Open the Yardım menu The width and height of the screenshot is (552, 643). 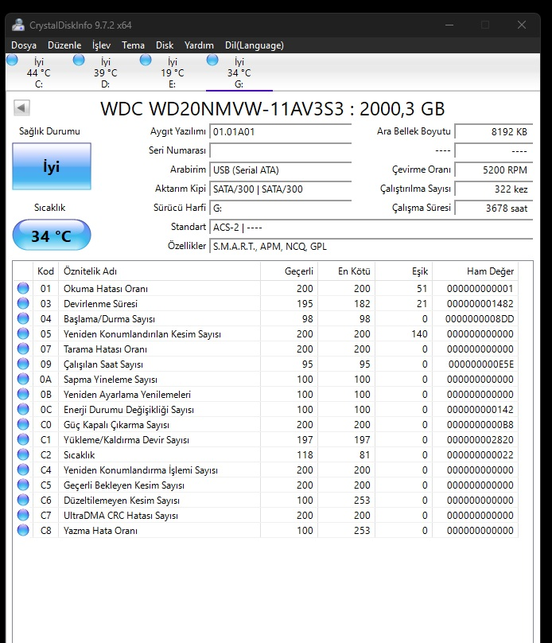(199, 45)
